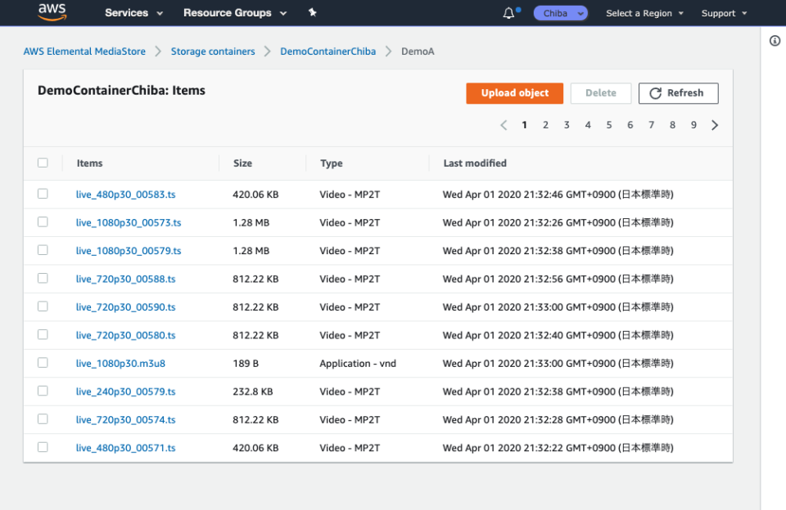Screen dimensions: 786x510
Task: Check the box for live_480p30_00583.ts
Action: point(43,194)
